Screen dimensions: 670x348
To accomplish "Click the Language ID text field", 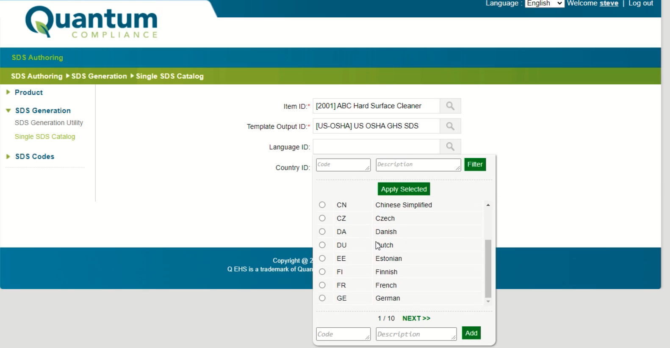I will (376, 146).
